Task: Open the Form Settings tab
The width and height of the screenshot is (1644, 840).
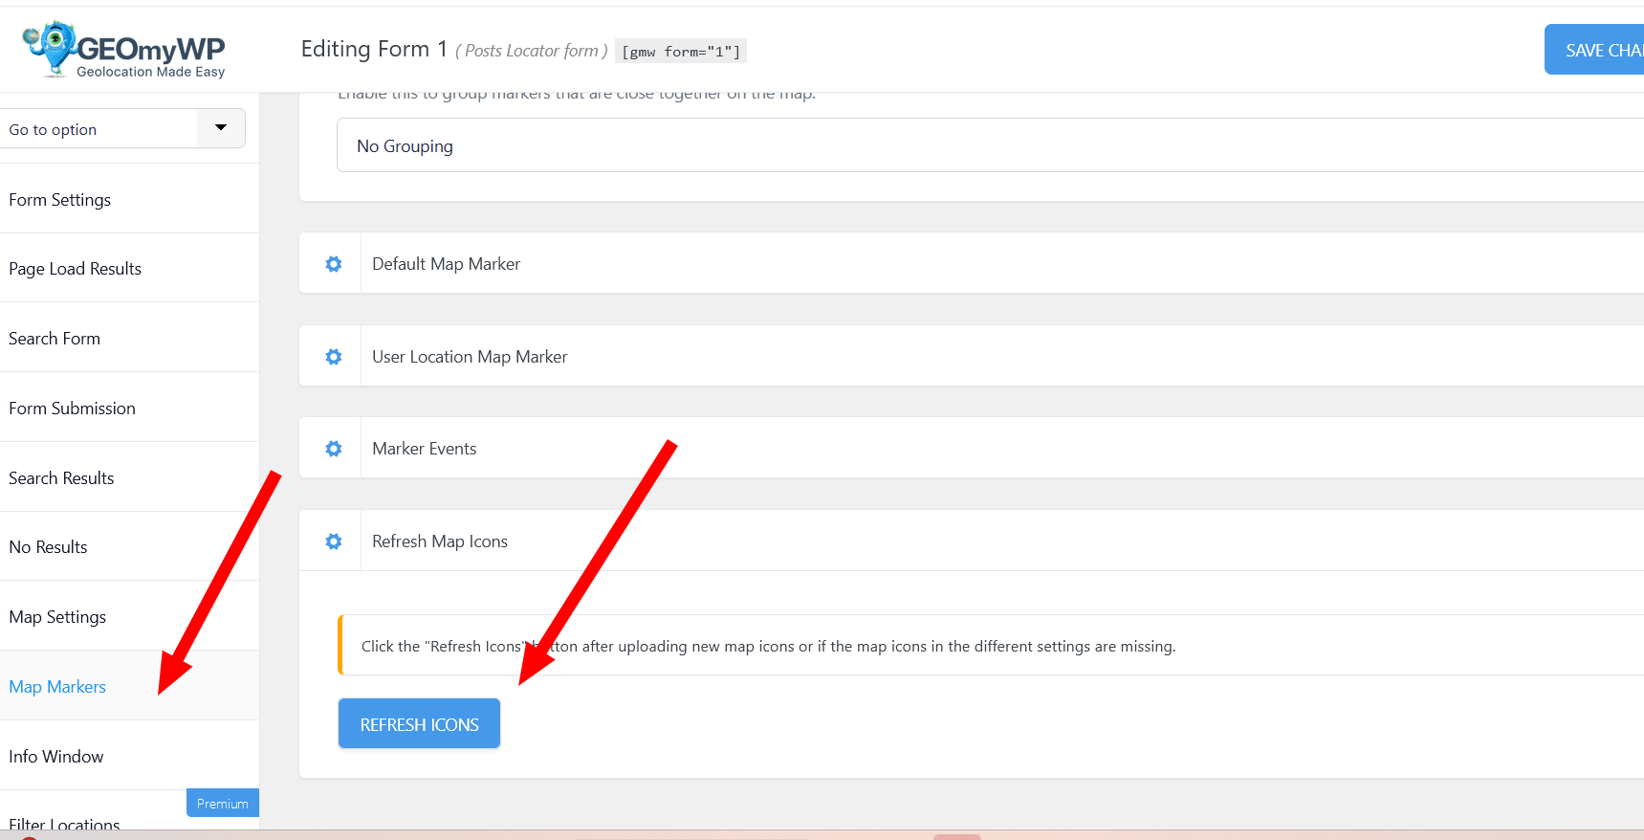Action: (60, 200)
